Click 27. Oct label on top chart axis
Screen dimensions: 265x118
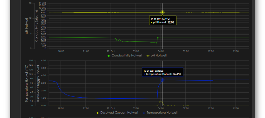[x=111, y=51]
